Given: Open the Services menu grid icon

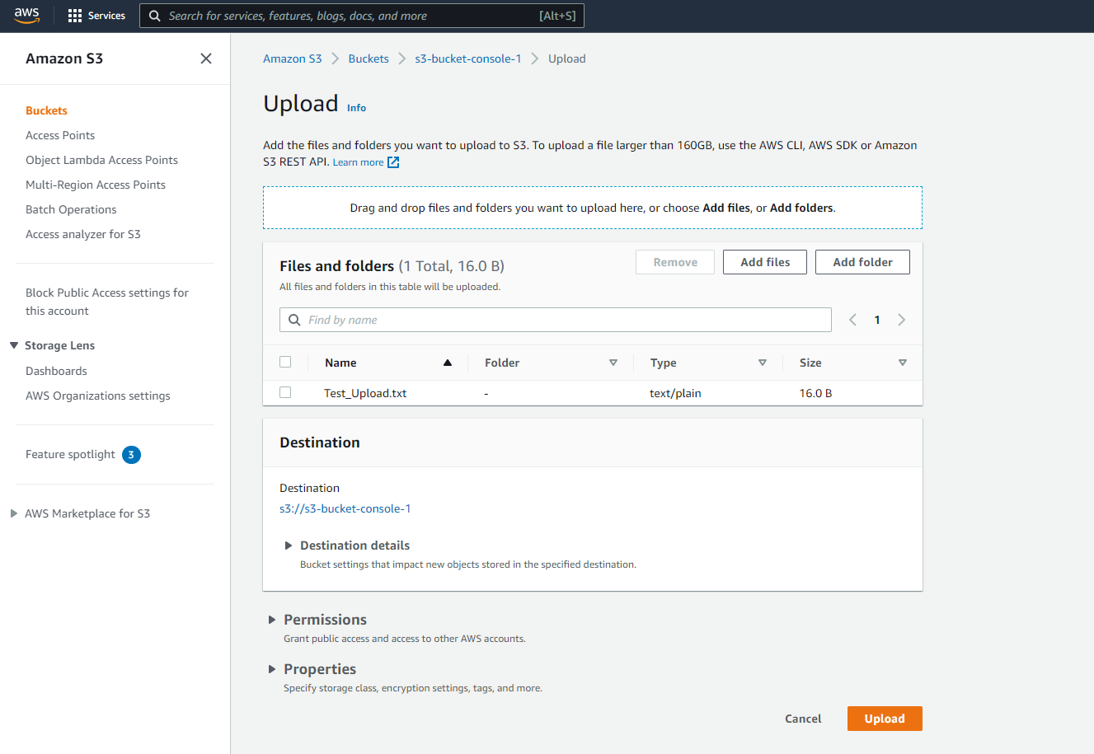Looking at the screenshot, I should pos(76,15).
